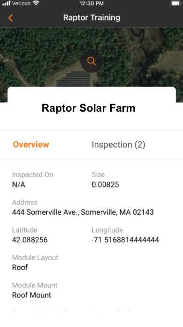Tap the latitude value 42.088256
This screenshot has width=183, height=327.
pyautogui.click(x=30, y=240)
